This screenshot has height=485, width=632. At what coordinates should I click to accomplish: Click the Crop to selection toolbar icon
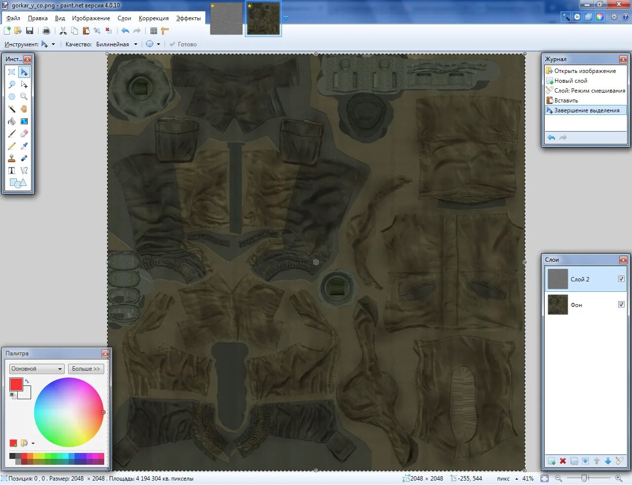point(97,31)
